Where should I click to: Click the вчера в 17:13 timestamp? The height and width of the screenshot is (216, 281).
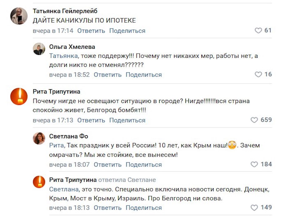(53, 120)
